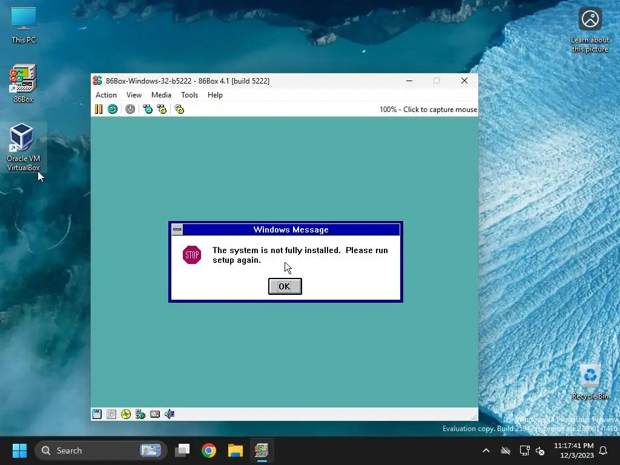Click the grayed-out second floppy status icon
This screenshot has width=620, height=465.
pyautogui.click(x=111, y=414)
